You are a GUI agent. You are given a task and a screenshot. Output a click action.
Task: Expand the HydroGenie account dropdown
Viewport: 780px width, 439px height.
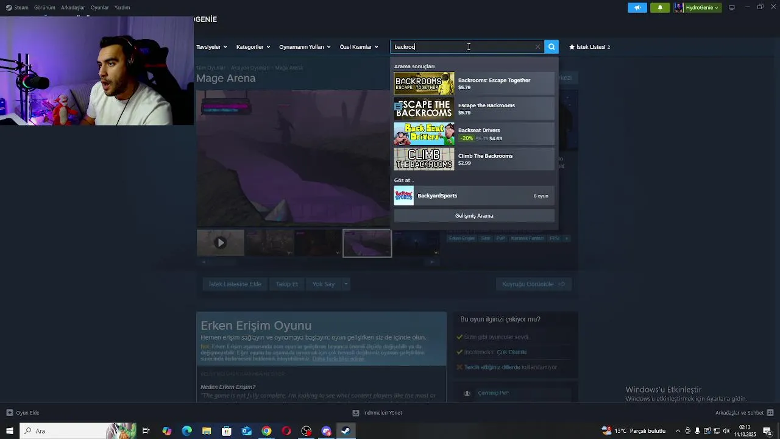[x=699, y=7]
